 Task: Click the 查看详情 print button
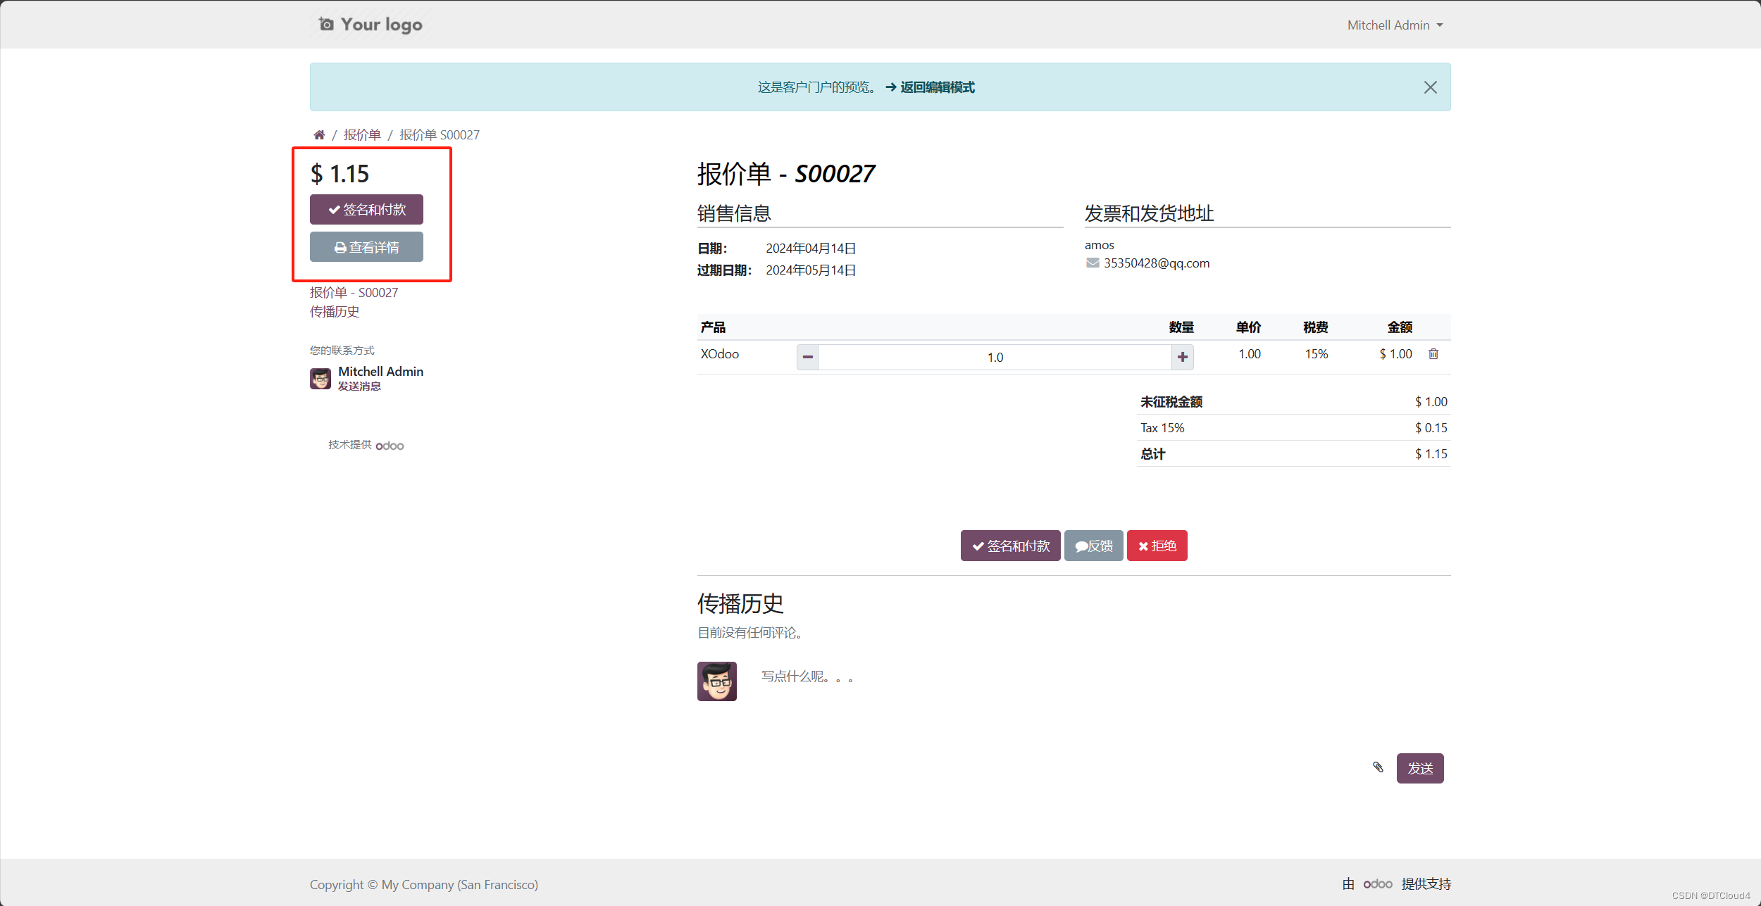(366, 247)
